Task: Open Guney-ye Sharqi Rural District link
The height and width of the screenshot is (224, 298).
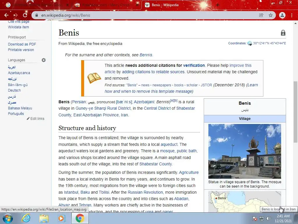Action: [103, 108]
